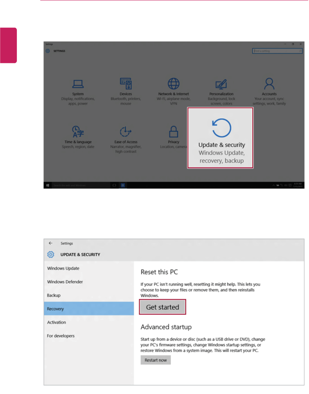Click 'Background, lock screen, colors' description
The image size is (309, 394).
[x=221, y=101]
